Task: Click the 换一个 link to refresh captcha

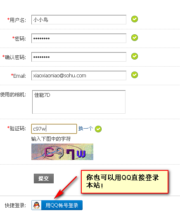Action: click(85, 129)
